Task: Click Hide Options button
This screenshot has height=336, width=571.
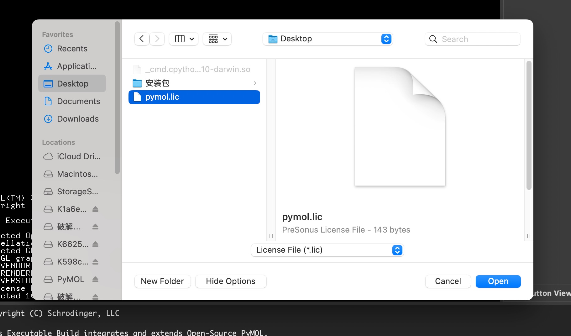Action: (x=231, y=281)
